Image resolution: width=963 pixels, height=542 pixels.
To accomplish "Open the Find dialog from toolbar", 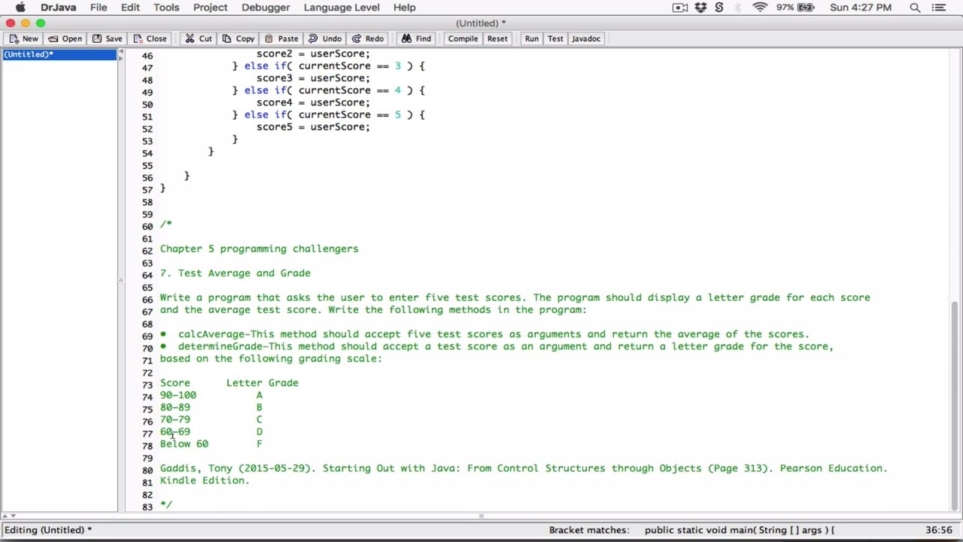I will pyautogui.click(x=416, y=38).
